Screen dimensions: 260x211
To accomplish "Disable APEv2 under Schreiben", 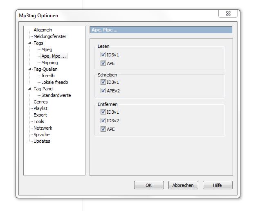I will (x=103, y=91).
